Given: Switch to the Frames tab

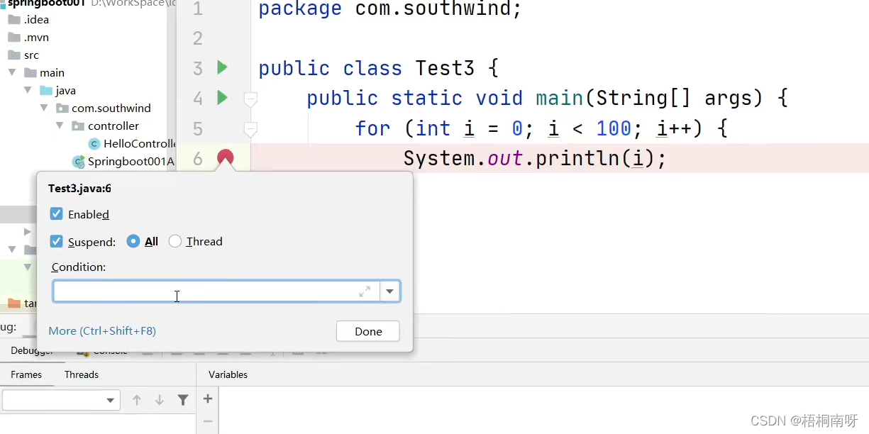Looking at the screenshot, I should click(26, 374).
